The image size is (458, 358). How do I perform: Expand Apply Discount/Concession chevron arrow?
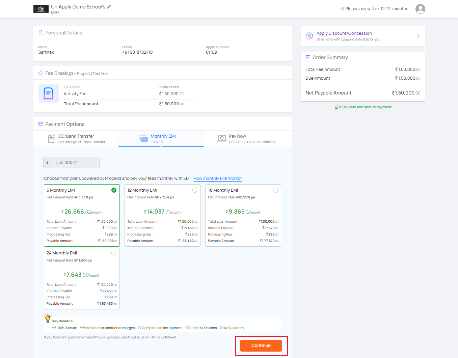(x=418, y=36)
